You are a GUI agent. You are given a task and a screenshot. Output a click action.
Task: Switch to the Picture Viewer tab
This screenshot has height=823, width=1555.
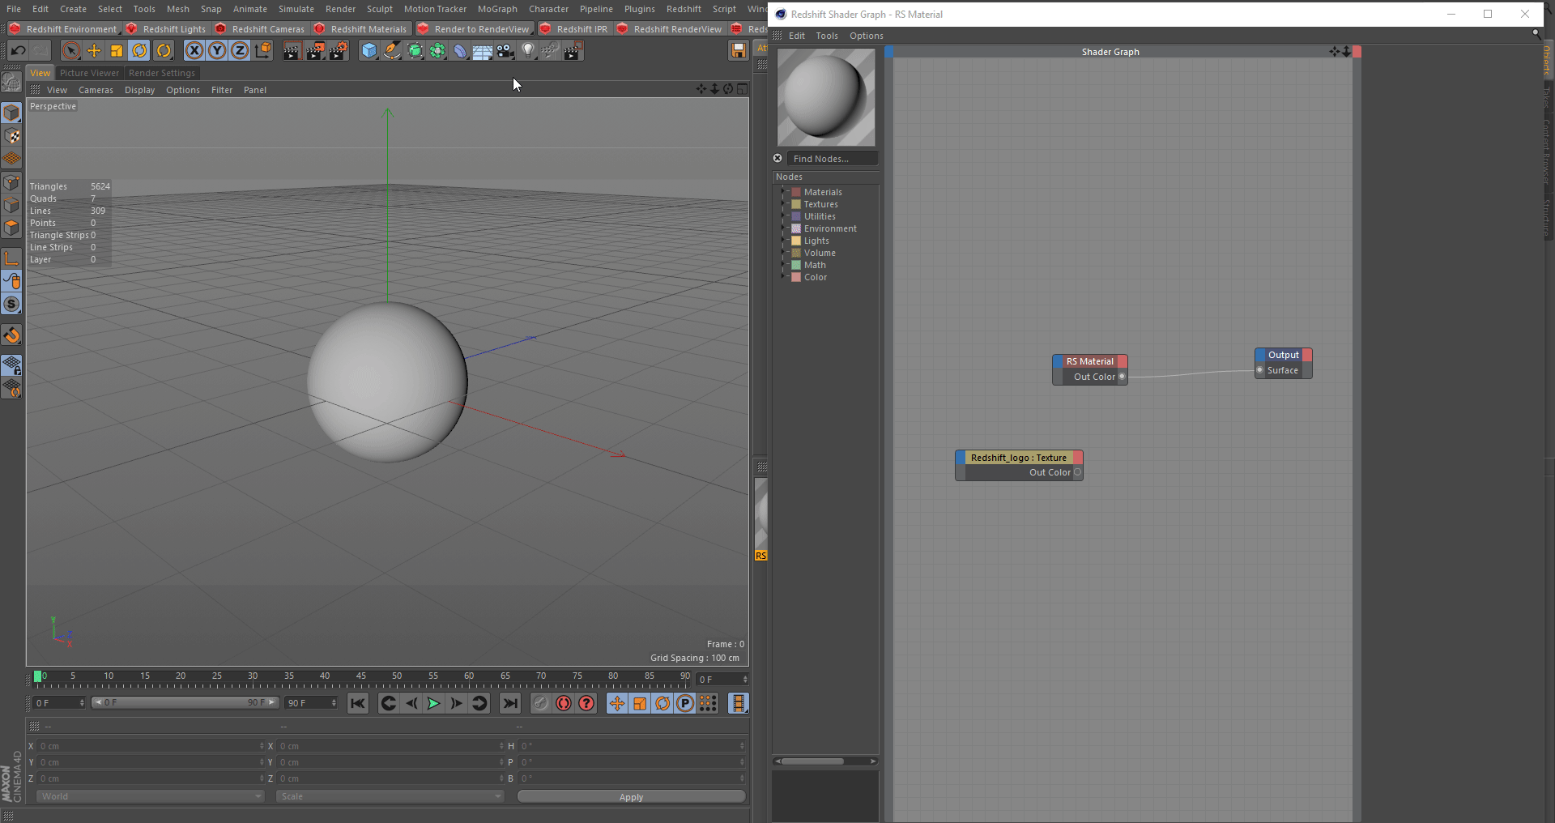89,73
